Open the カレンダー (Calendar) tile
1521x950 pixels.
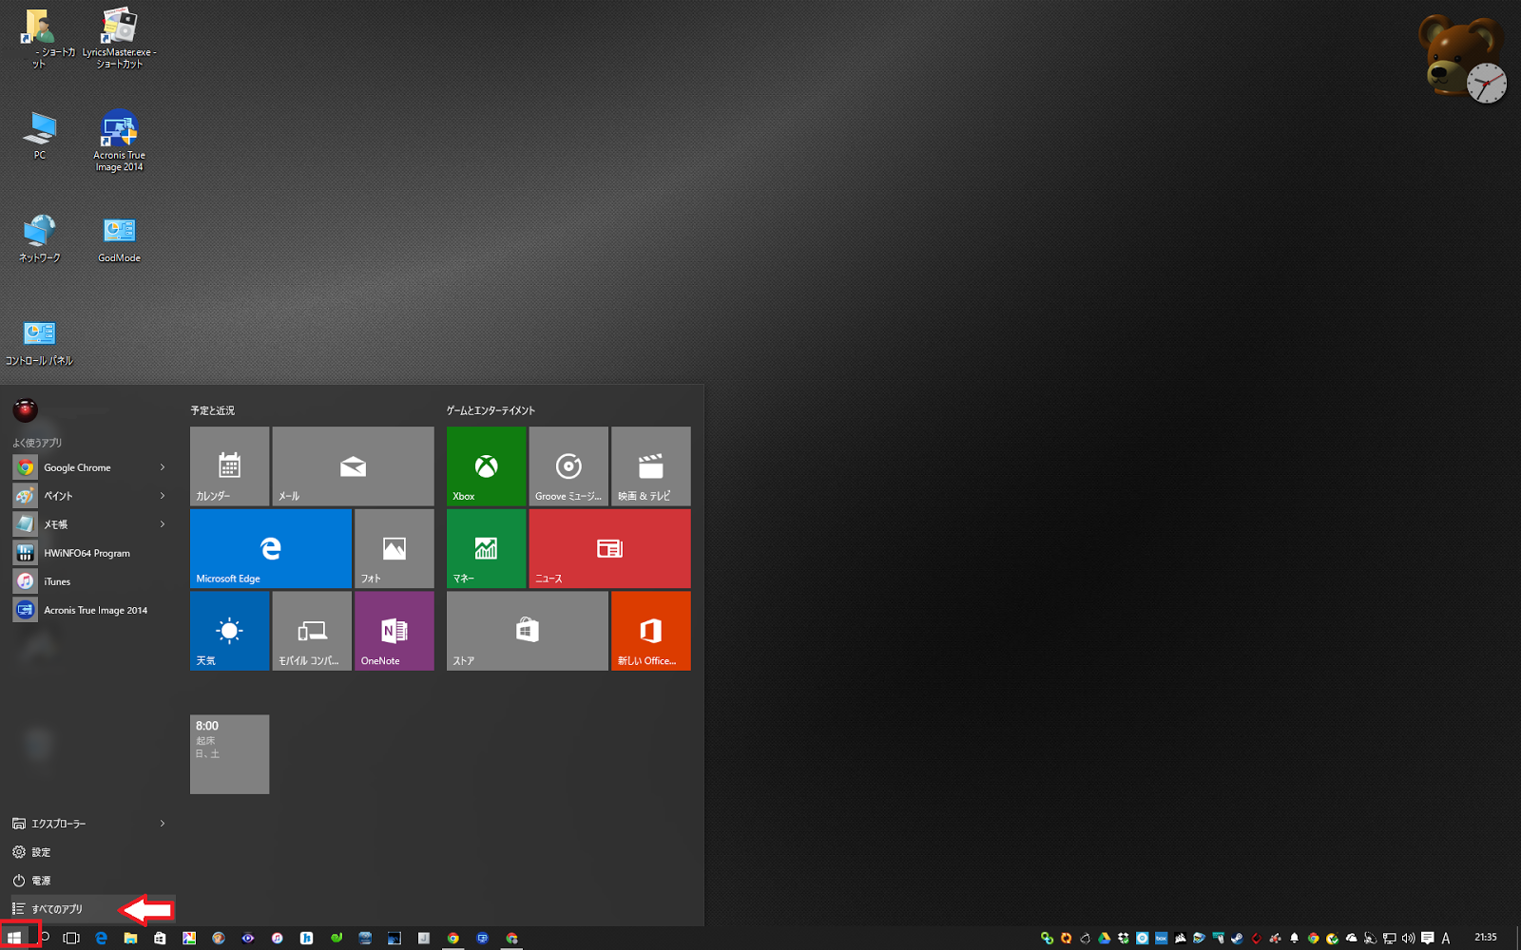tap(229, 465)
